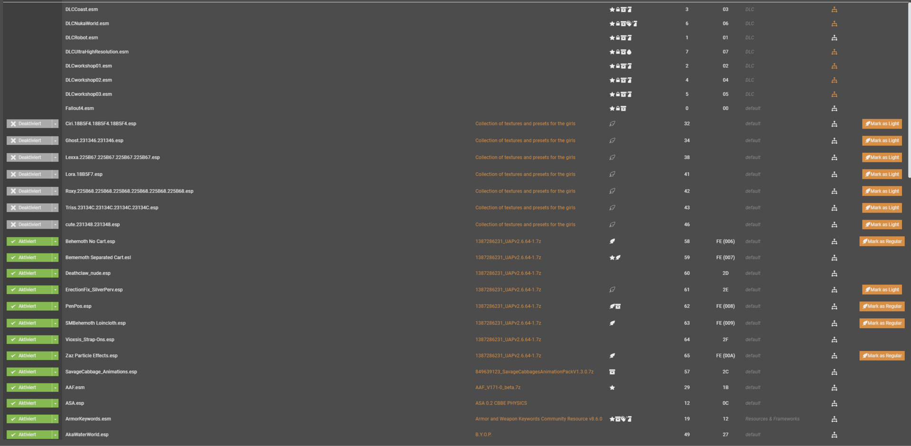This screenshot has width=911, height=446.
Task: Click dependency icon for Ghost.231346 plugin
Action: 834,141
